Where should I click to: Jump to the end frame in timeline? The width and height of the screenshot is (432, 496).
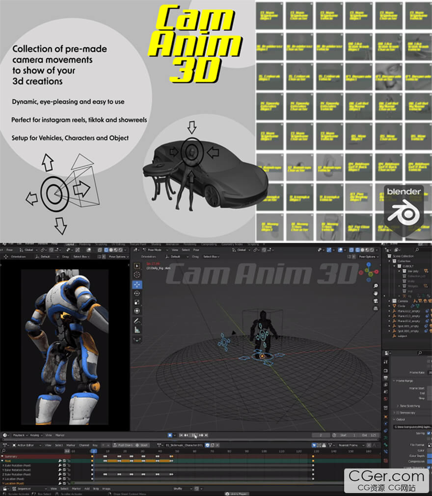206,435
